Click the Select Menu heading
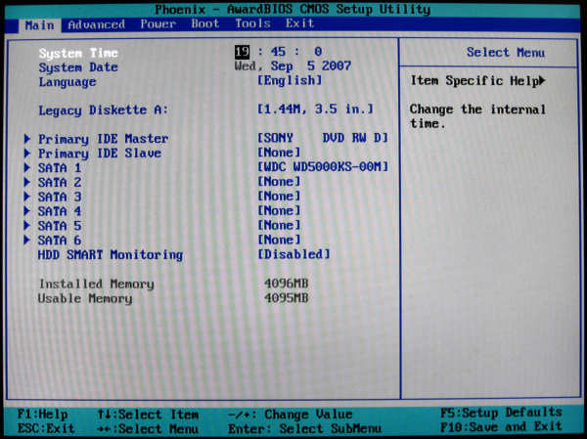Screen dimensions: 587x439 [x=506, y=53]
